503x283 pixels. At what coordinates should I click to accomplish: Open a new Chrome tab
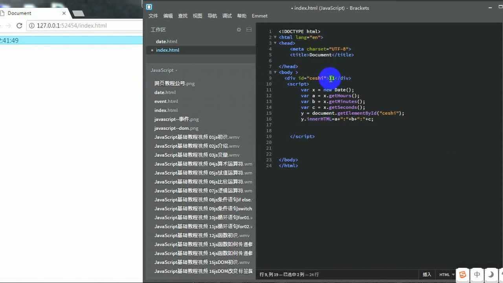coord(79,13)
